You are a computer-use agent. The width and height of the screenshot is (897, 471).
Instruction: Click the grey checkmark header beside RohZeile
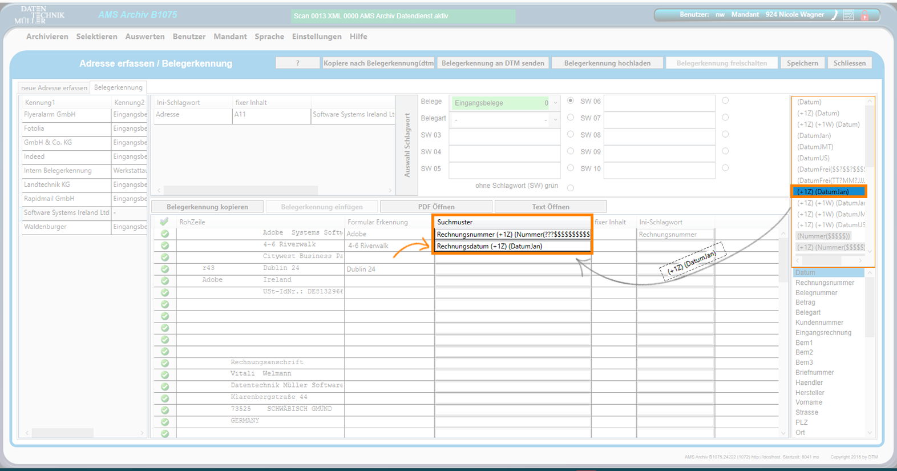164,222
